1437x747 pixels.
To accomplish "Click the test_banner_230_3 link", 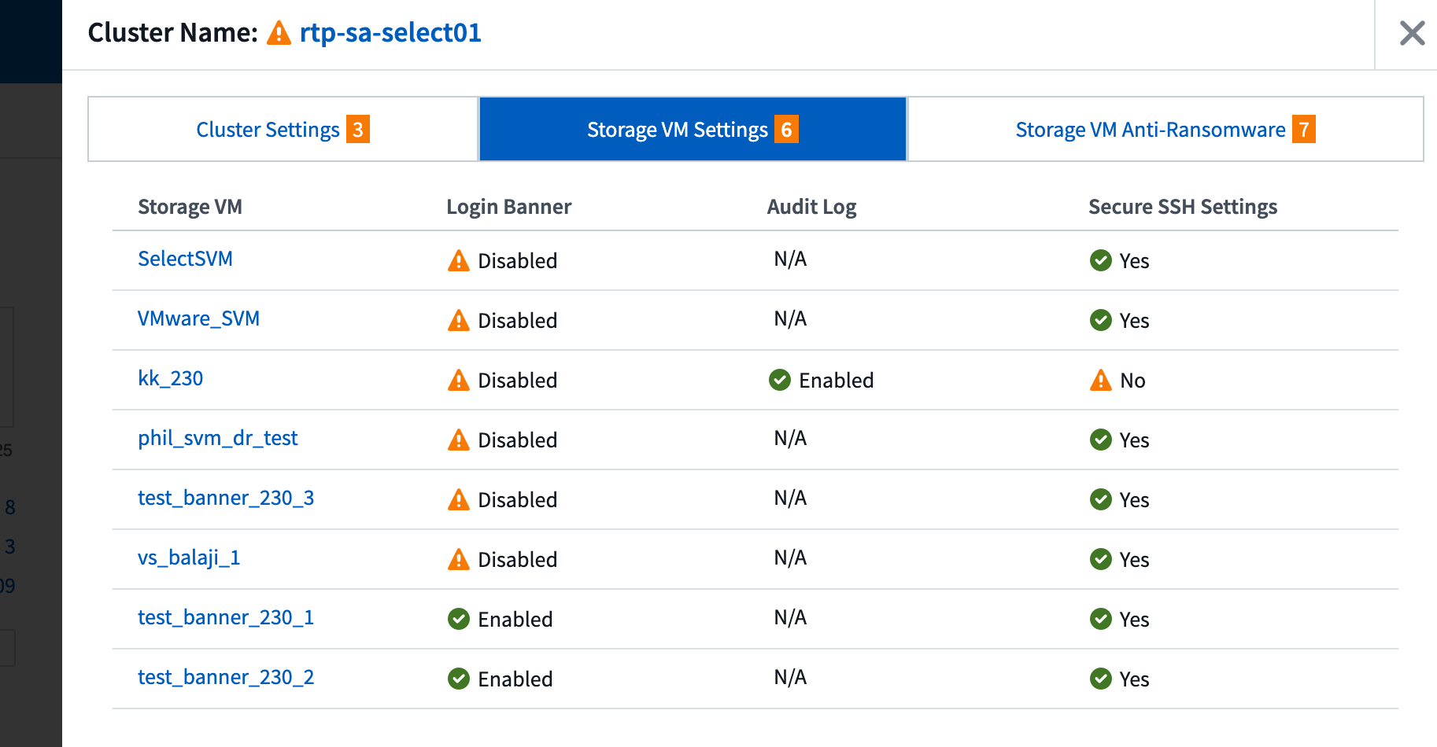I will tap(226, 498).
